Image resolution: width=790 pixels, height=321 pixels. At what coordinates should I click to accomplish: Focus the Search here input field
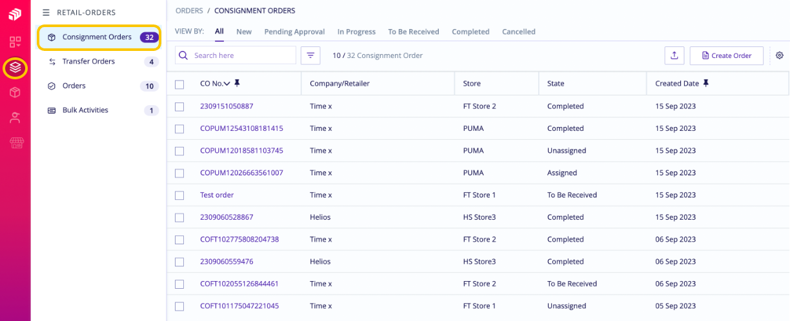pos(236,55)
